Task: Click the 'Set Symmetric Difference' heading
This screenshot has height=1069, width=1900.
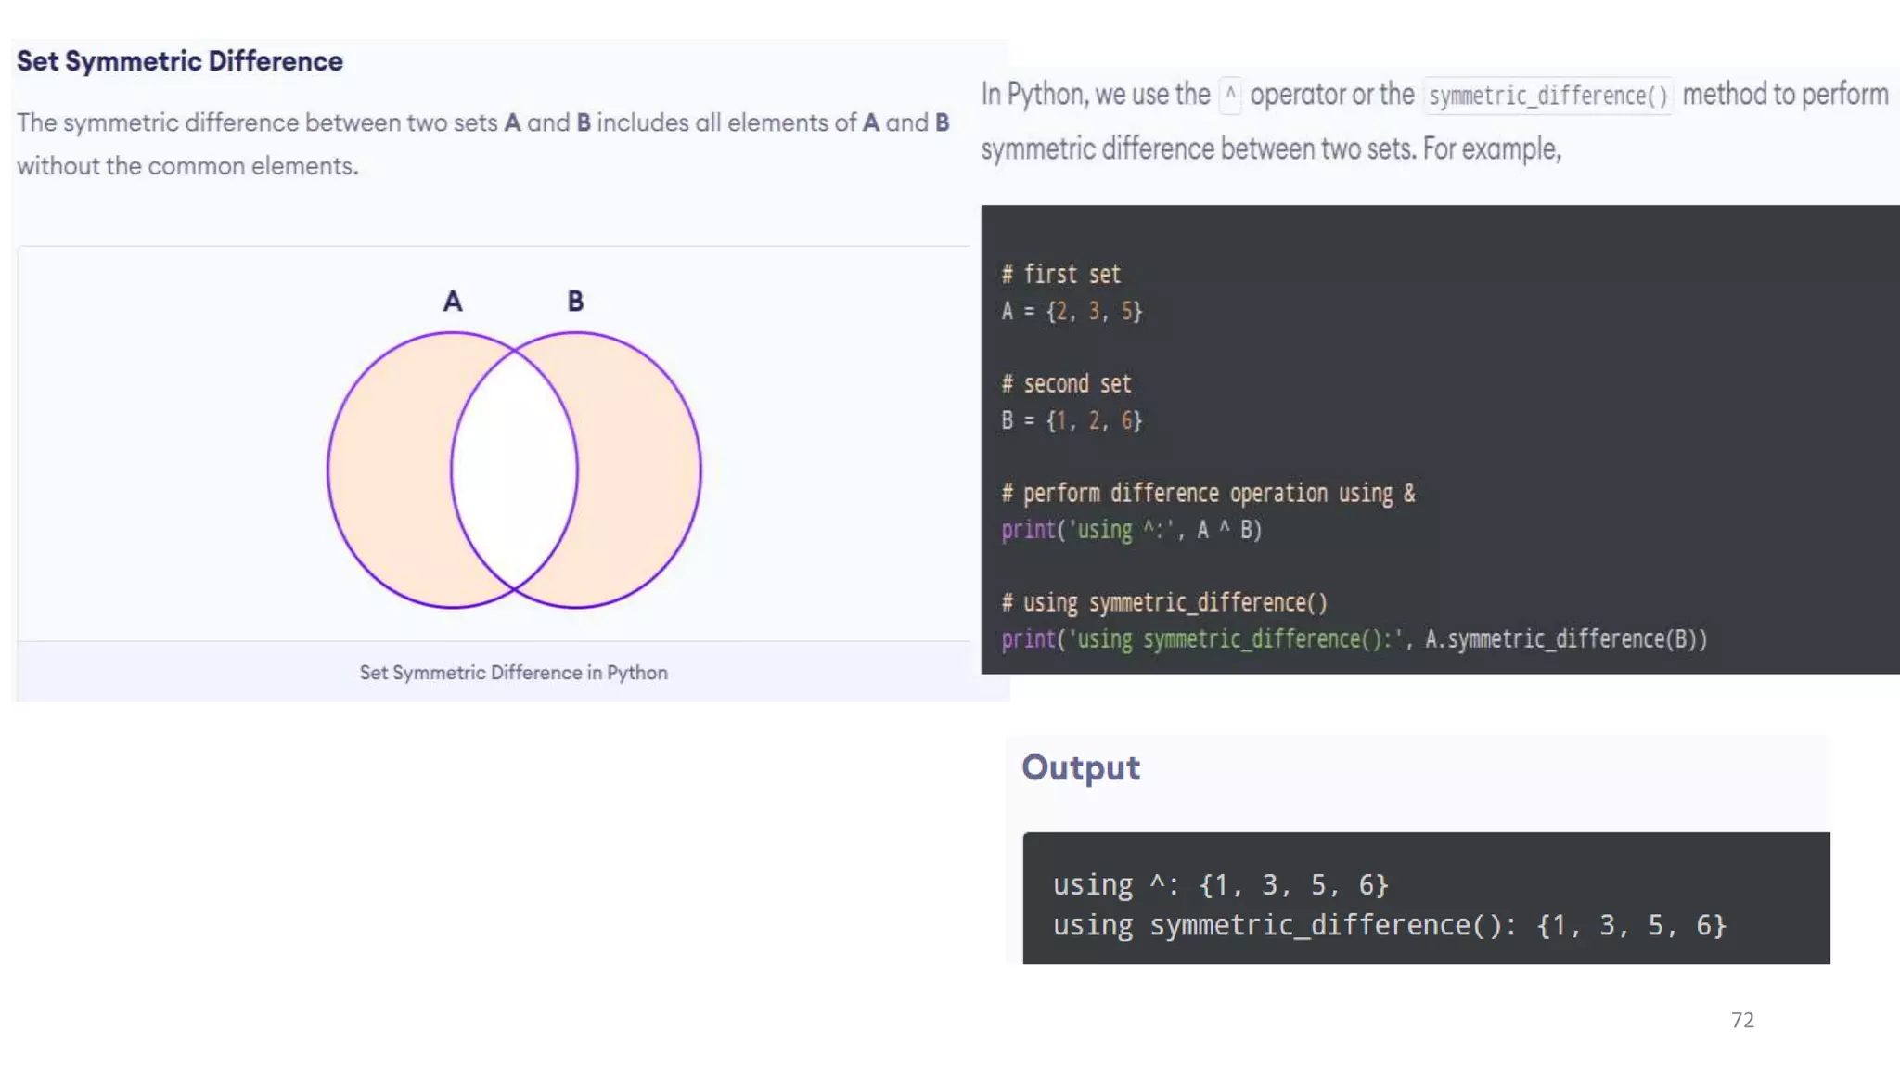Action: point(179,61)
